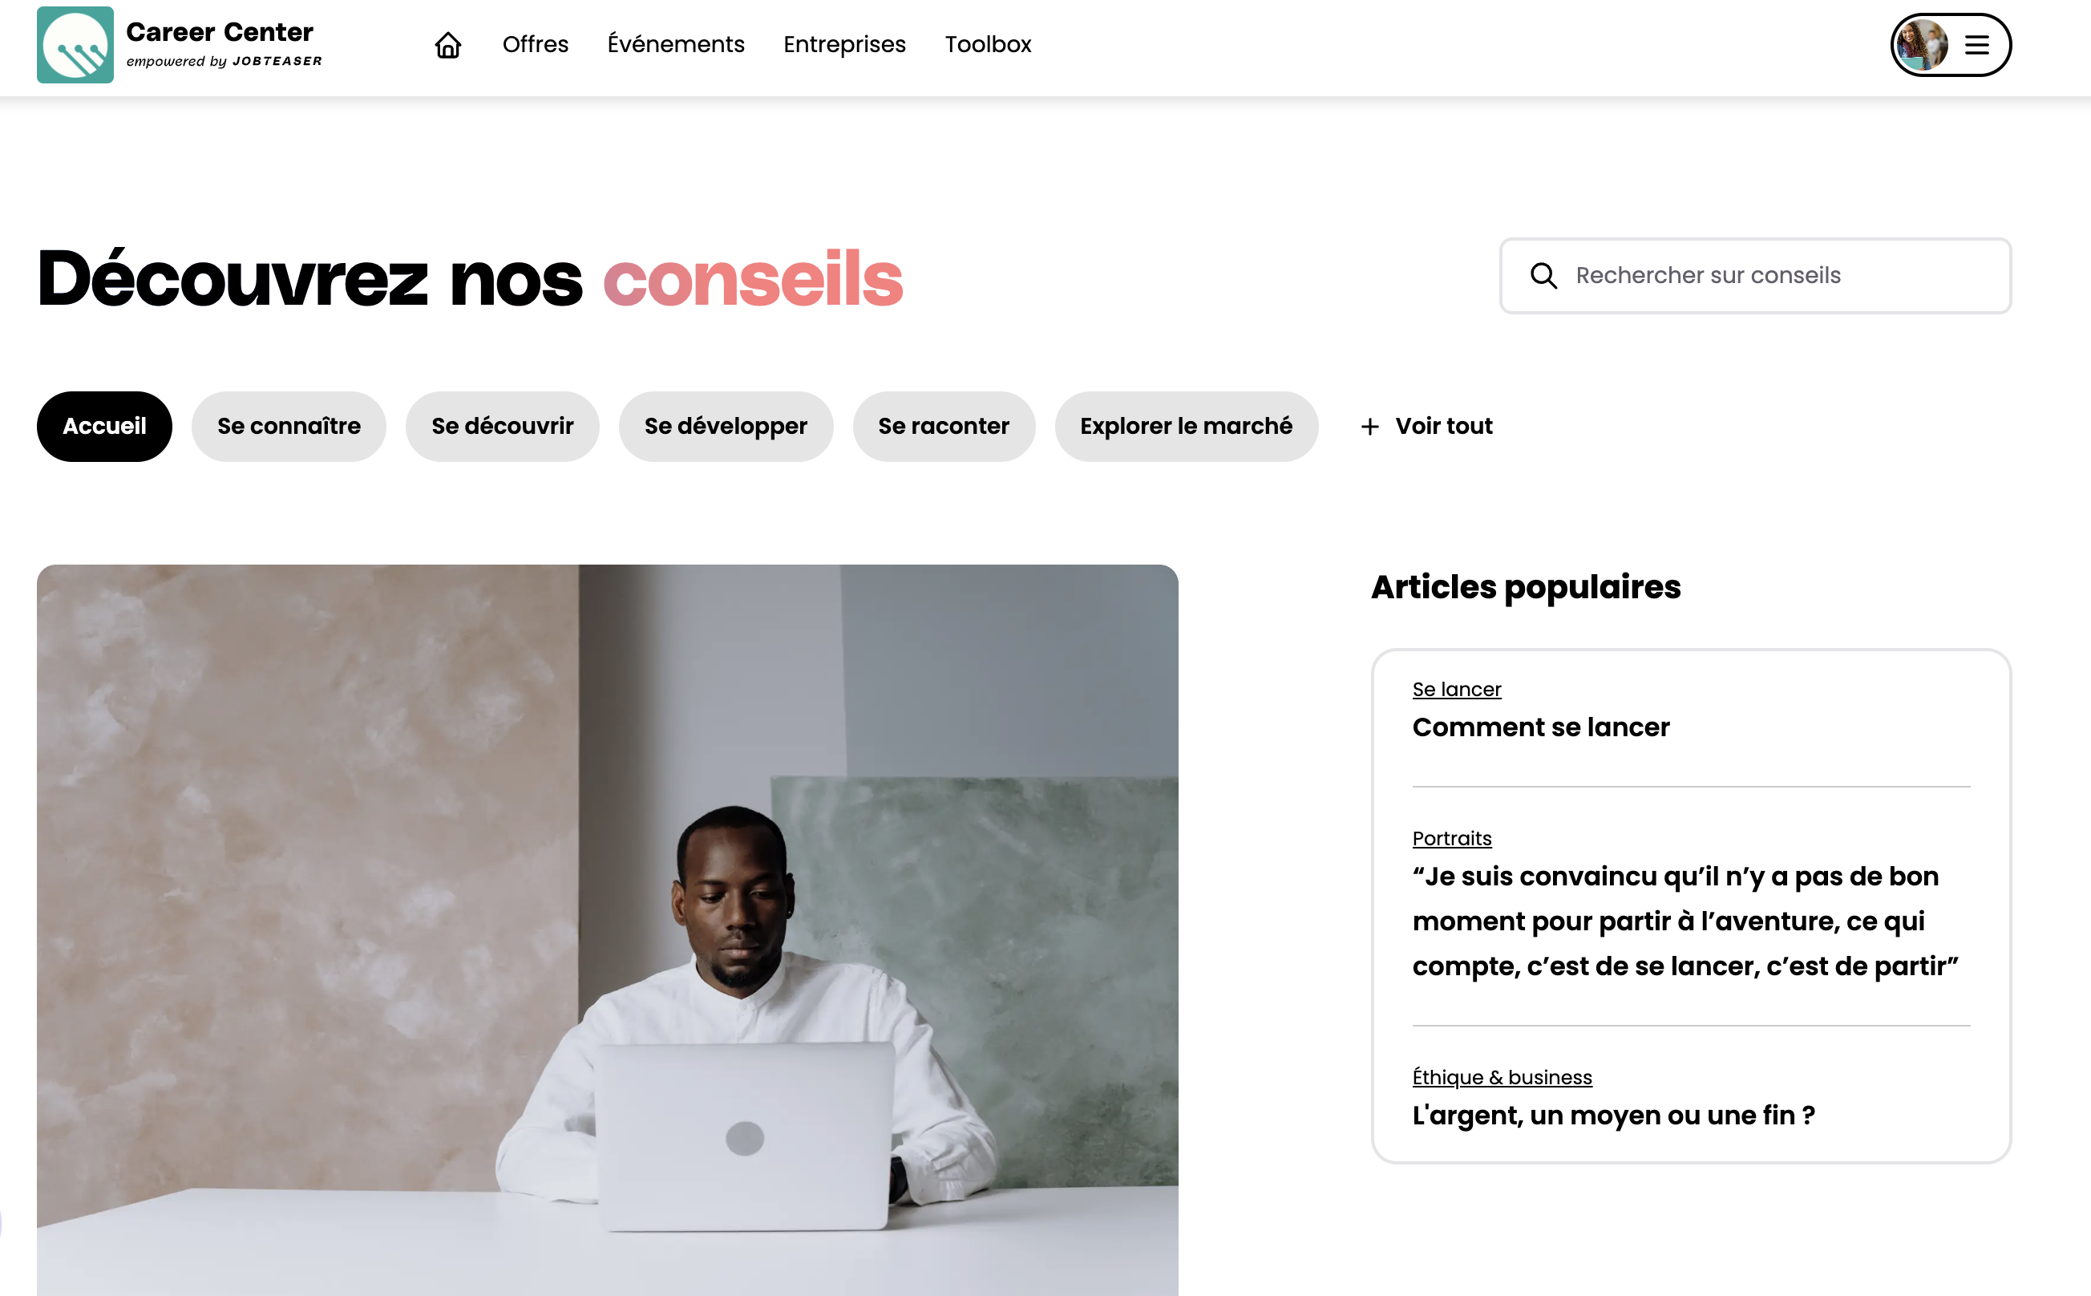The width and height of the screenshot is (2091, 1296).
Task: Click the Career Center logo
Action: (x=75, y=45)
